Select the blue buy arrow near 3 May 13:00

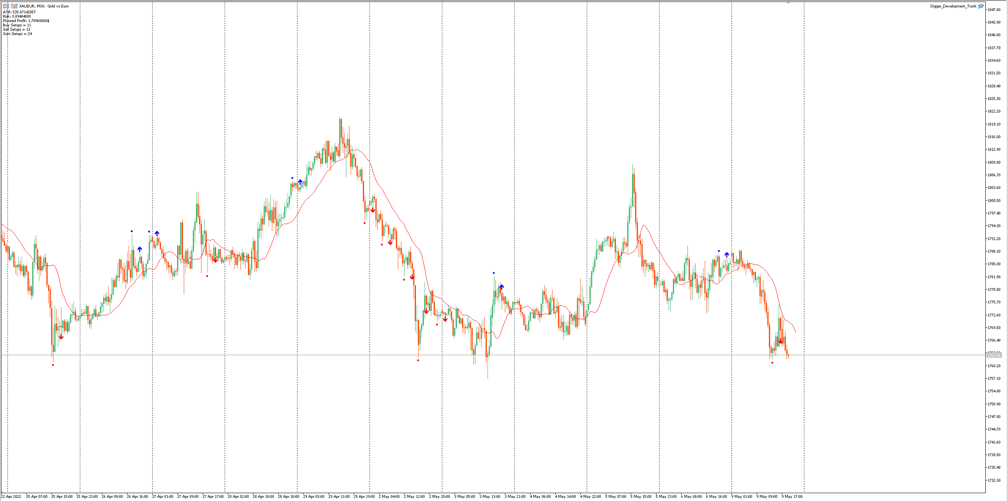pyautogui.click(x=501, y=287)
